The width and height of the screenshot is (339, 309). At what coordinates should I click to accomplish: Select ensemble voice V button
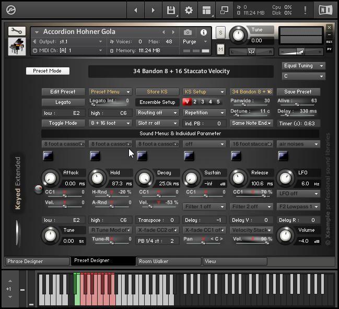(x=187, y=102)
